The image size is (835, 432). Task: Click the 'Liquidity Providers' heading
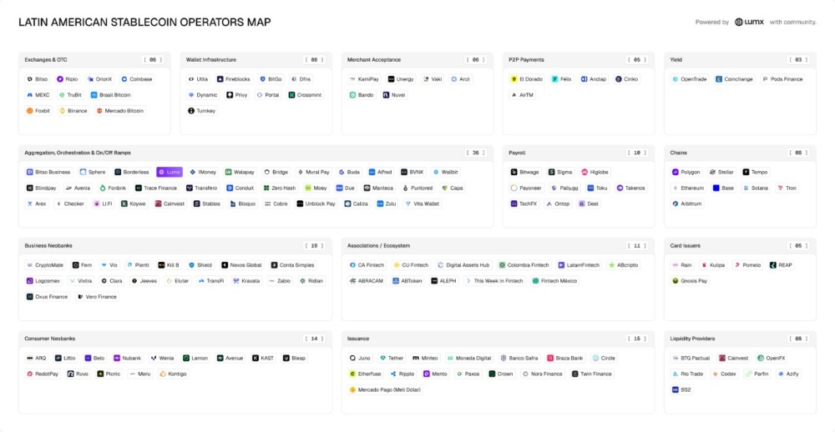tap(692, 339)
